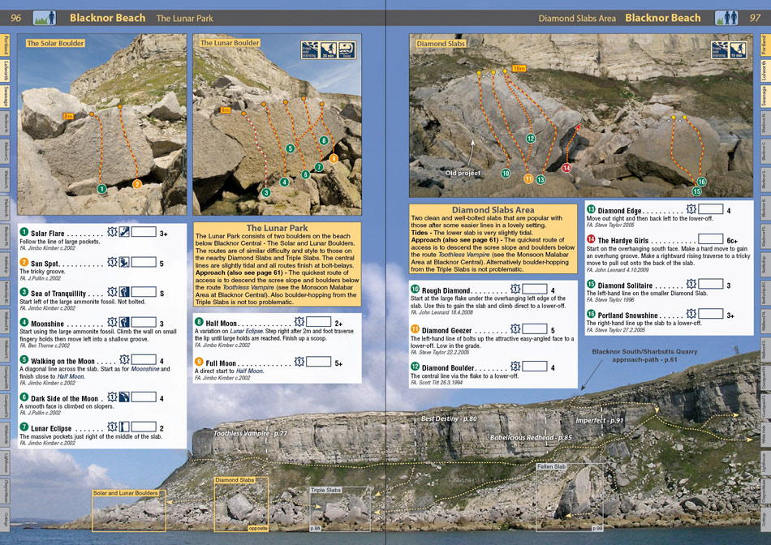
Task: Click the two-climbers icon beside page number 97
Action: click(x=726, y=18)
